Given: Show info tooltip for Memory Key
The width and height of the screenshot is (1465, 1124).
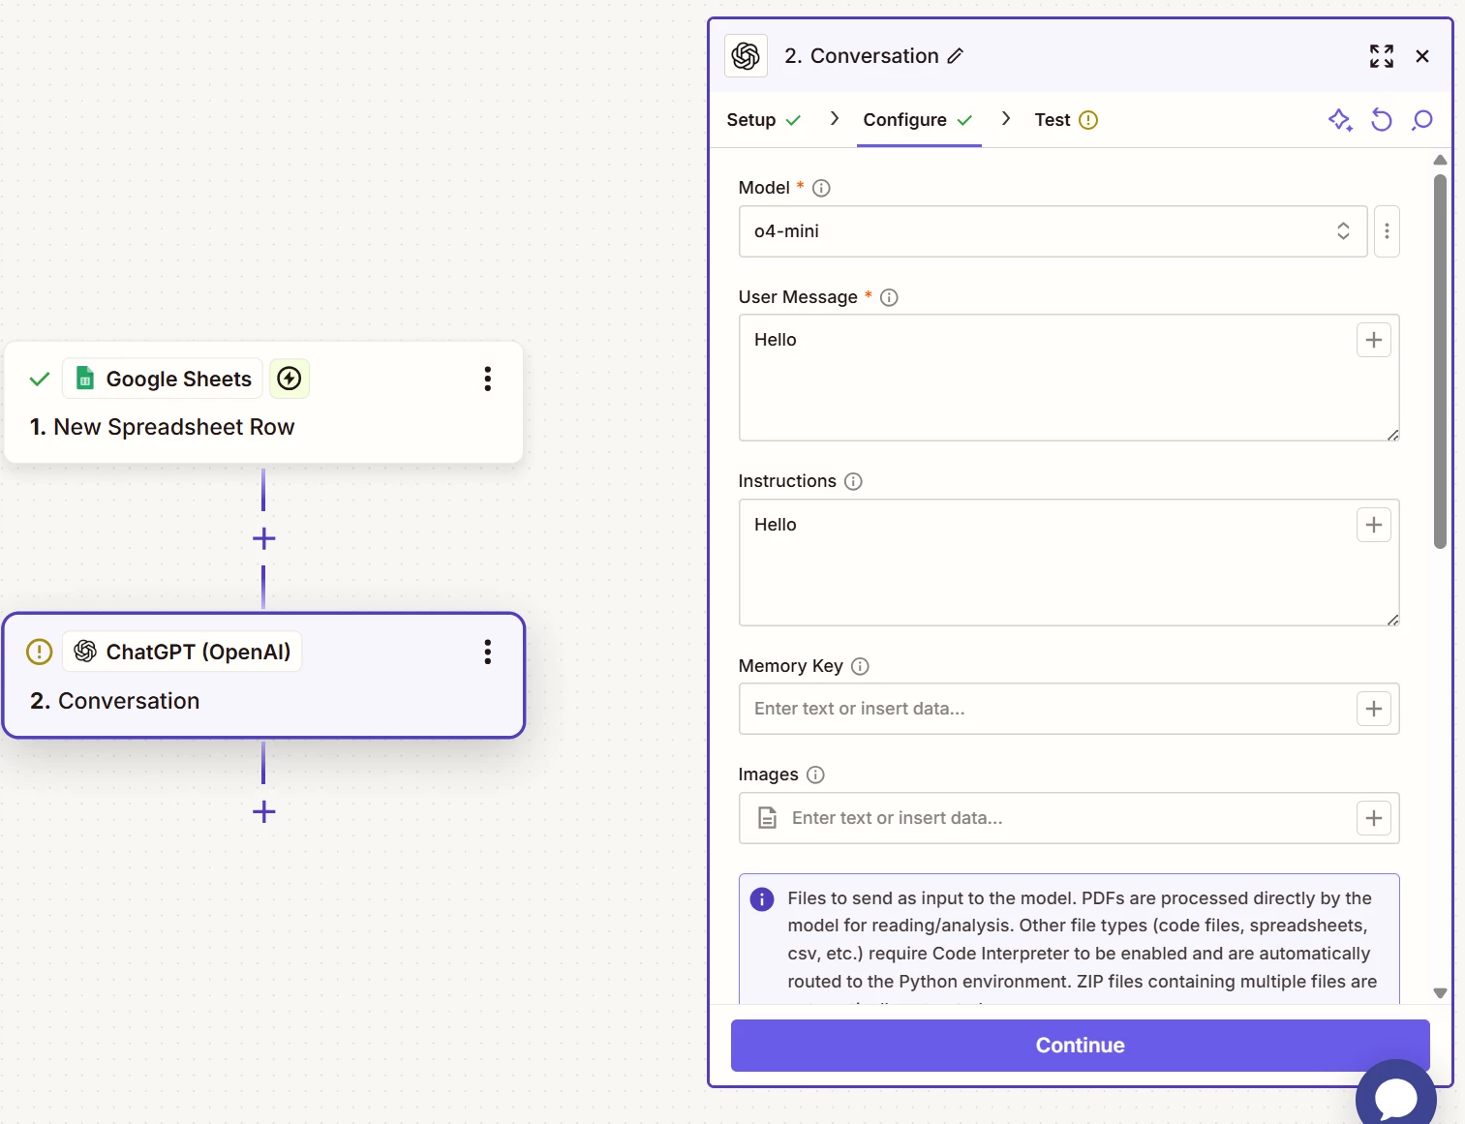Looking at the screenshot, I should 860,666.
